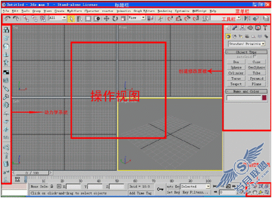Screen dimensions: 272x198
Task: Toggle the selection lock padlock icon
Action: [x=52, y=186]
